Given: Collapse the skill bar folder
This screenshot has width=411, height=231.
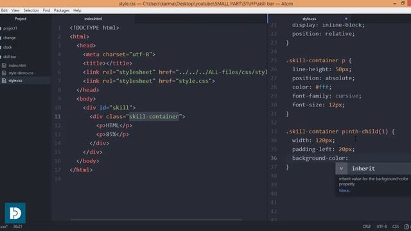Looking at the screenshot, I should coord(10,57).
